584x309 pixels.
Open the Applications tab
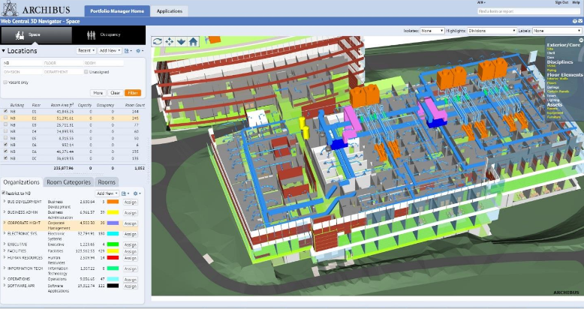tap(169, 11)
